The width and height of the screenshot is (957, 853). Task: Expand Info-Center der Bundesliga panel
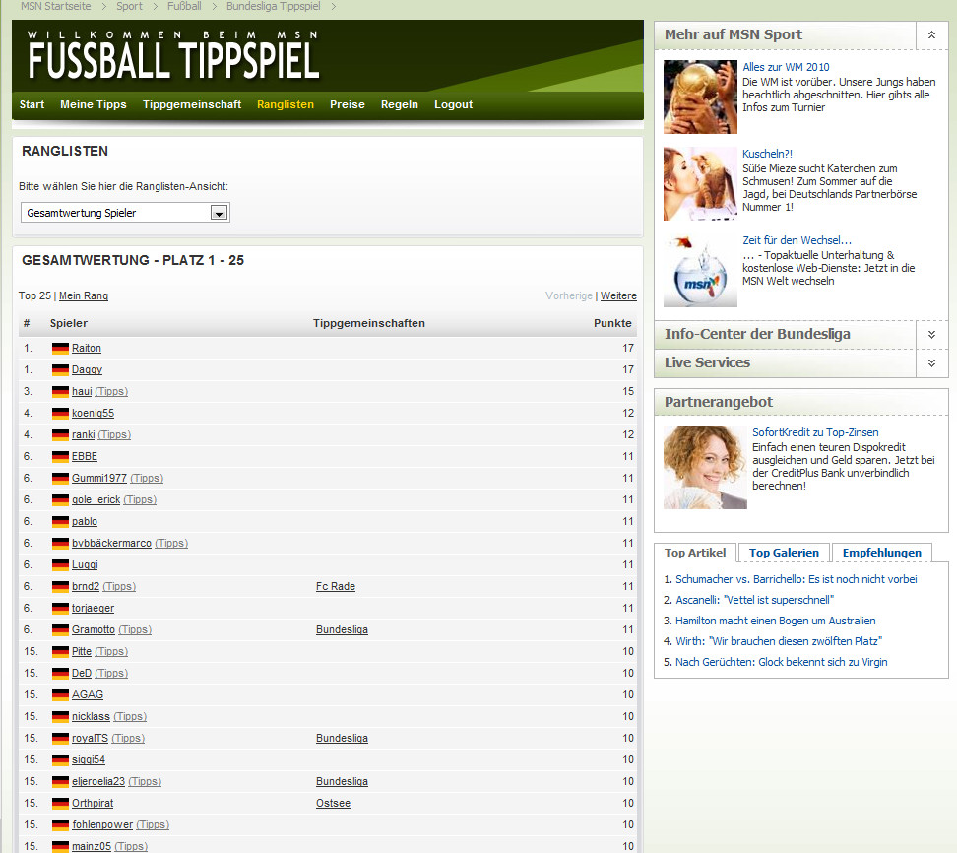click(x=931, y=335)
